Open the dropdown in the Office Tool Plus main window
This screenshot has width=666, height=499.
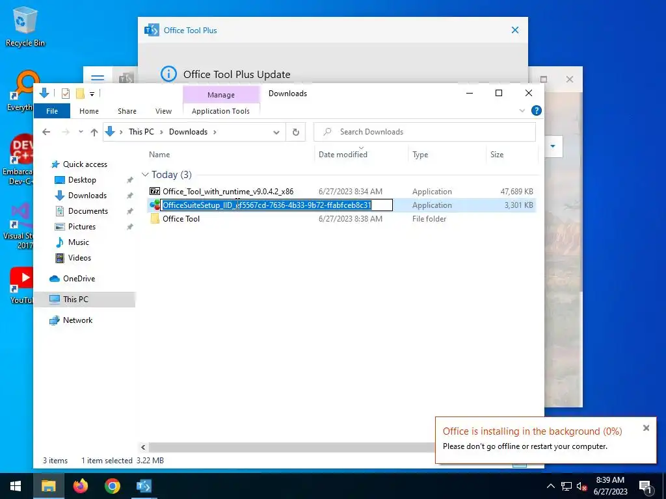pos(553,146)
